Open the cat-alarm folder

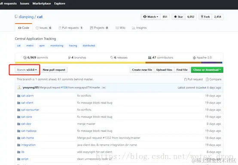coord(27,96)
